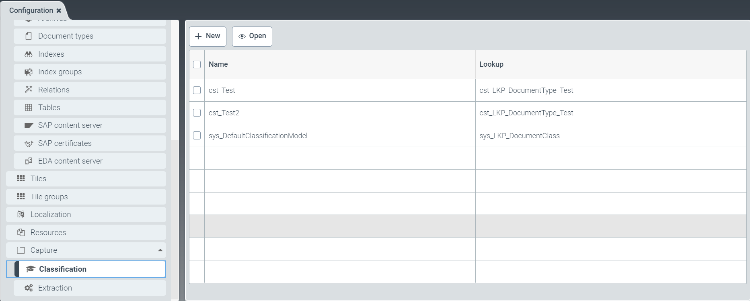This screenshot has height=301, width=750.
Task: Collapse the Capture section arrow
Action: pos(160,250)
